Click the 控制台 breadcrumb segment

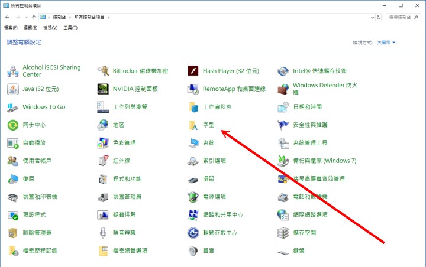(59, 17)
